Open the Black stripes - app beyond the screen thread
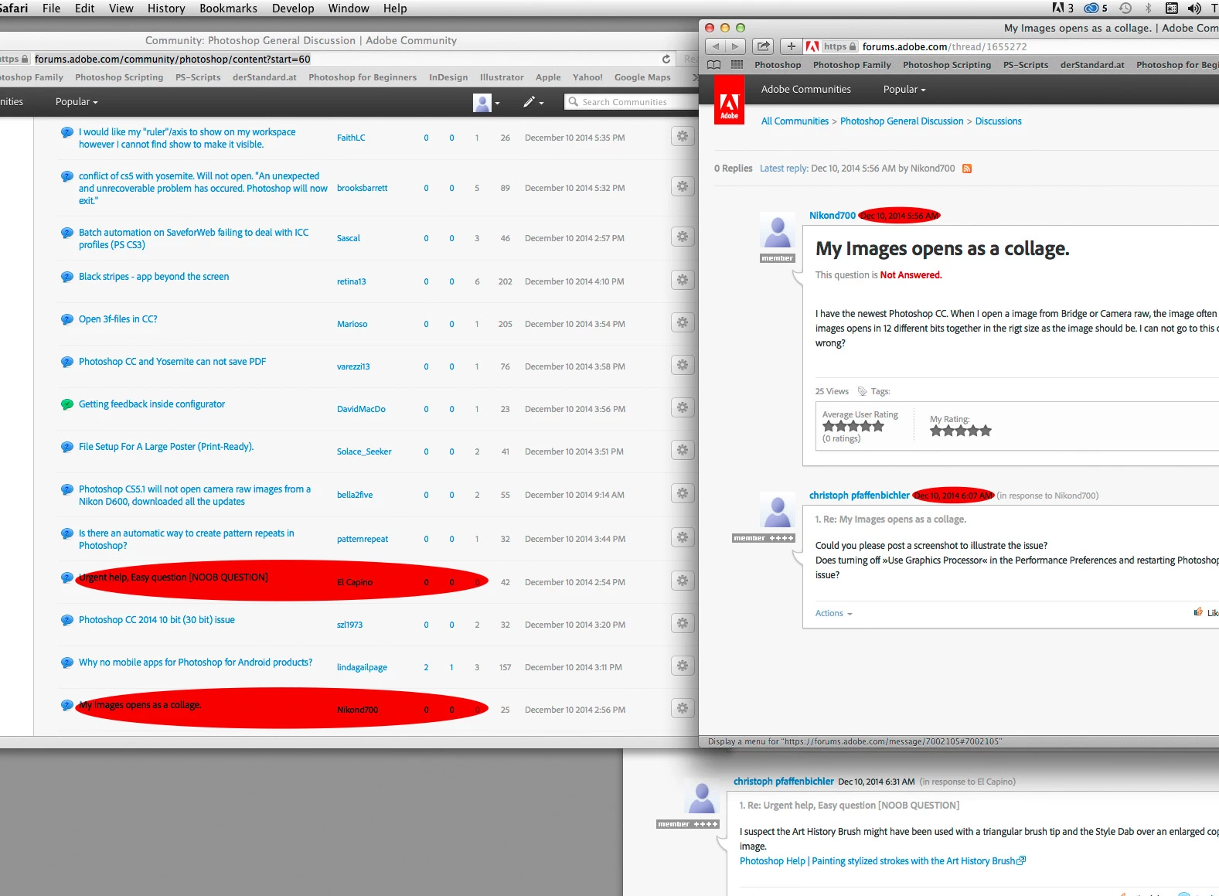 coord(154,277)
